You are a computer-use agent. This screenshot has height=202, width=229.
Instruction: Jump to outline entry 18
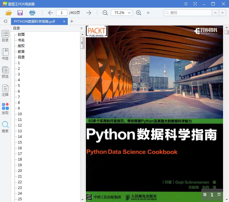pyautogui.click(x=20, y=159)
